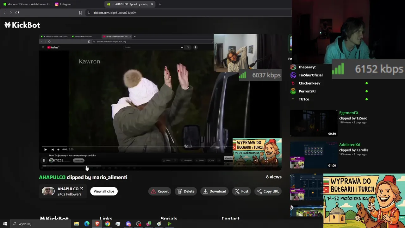Pause the clip playback
The height and width of the screenshot is (228, 405).
(44, 161)
